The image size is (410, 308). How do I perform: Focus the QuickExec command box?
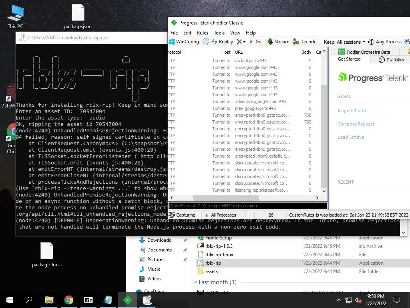(247, 206)
